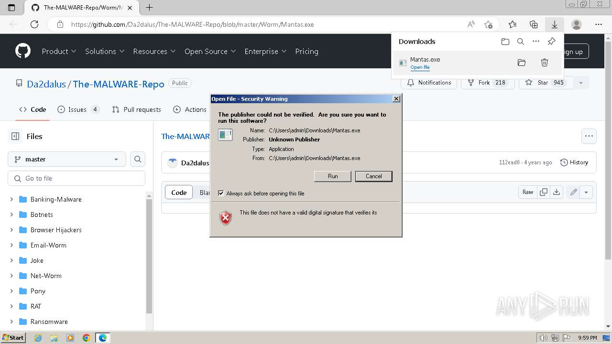The image size is (612, 344).
Task: Launch Chrome from the taskbar
Action: point(86,338)
